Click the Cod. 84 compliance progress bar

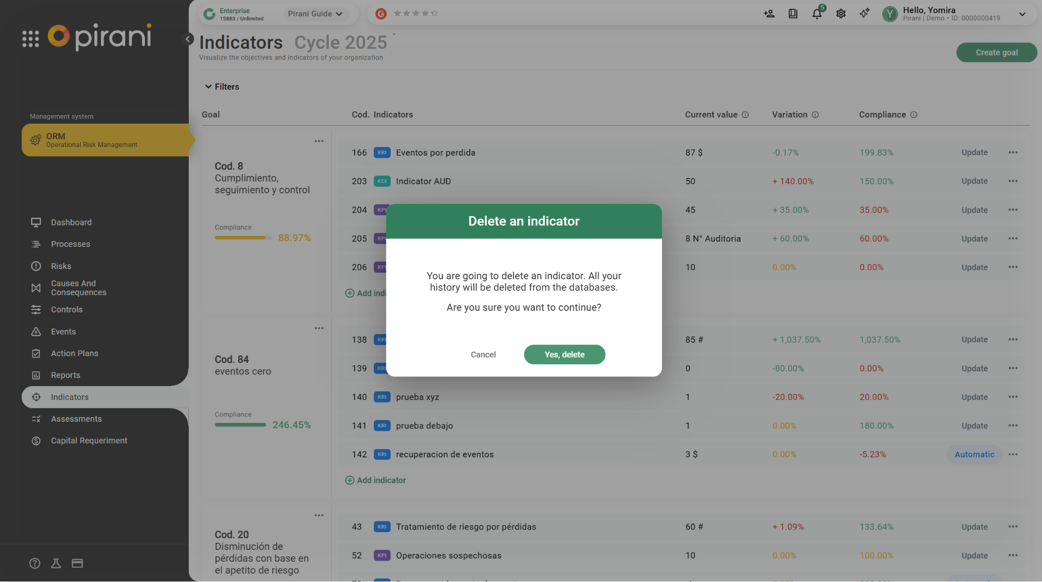[240, 425]
